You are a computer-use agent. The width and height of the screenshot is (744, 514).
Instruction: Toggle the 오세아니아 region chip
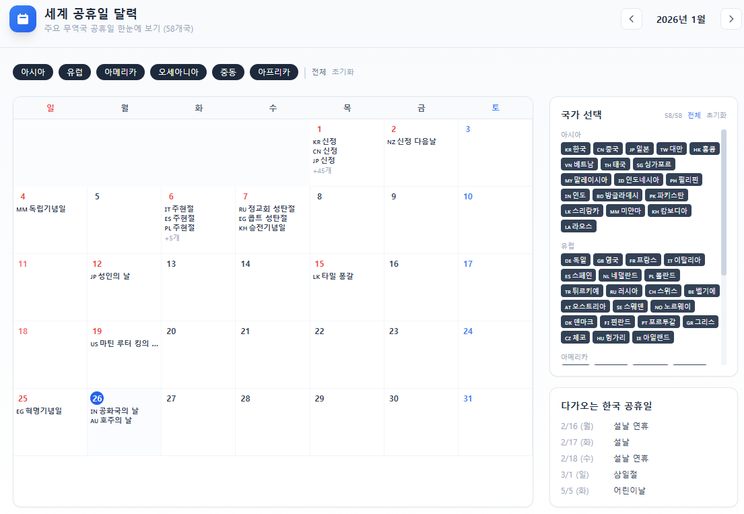click(178, 72)
